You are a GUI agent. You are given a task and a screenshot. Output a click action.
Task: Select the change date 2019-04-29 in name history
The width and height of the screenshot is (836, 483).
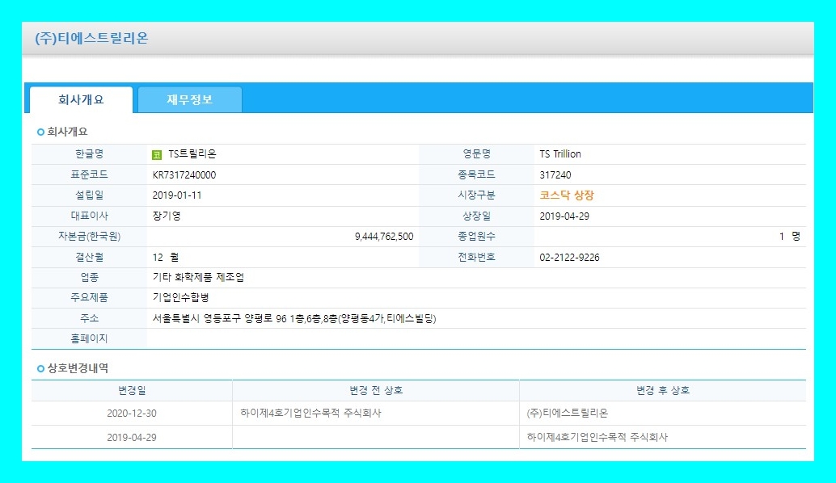tap(132, 437)
